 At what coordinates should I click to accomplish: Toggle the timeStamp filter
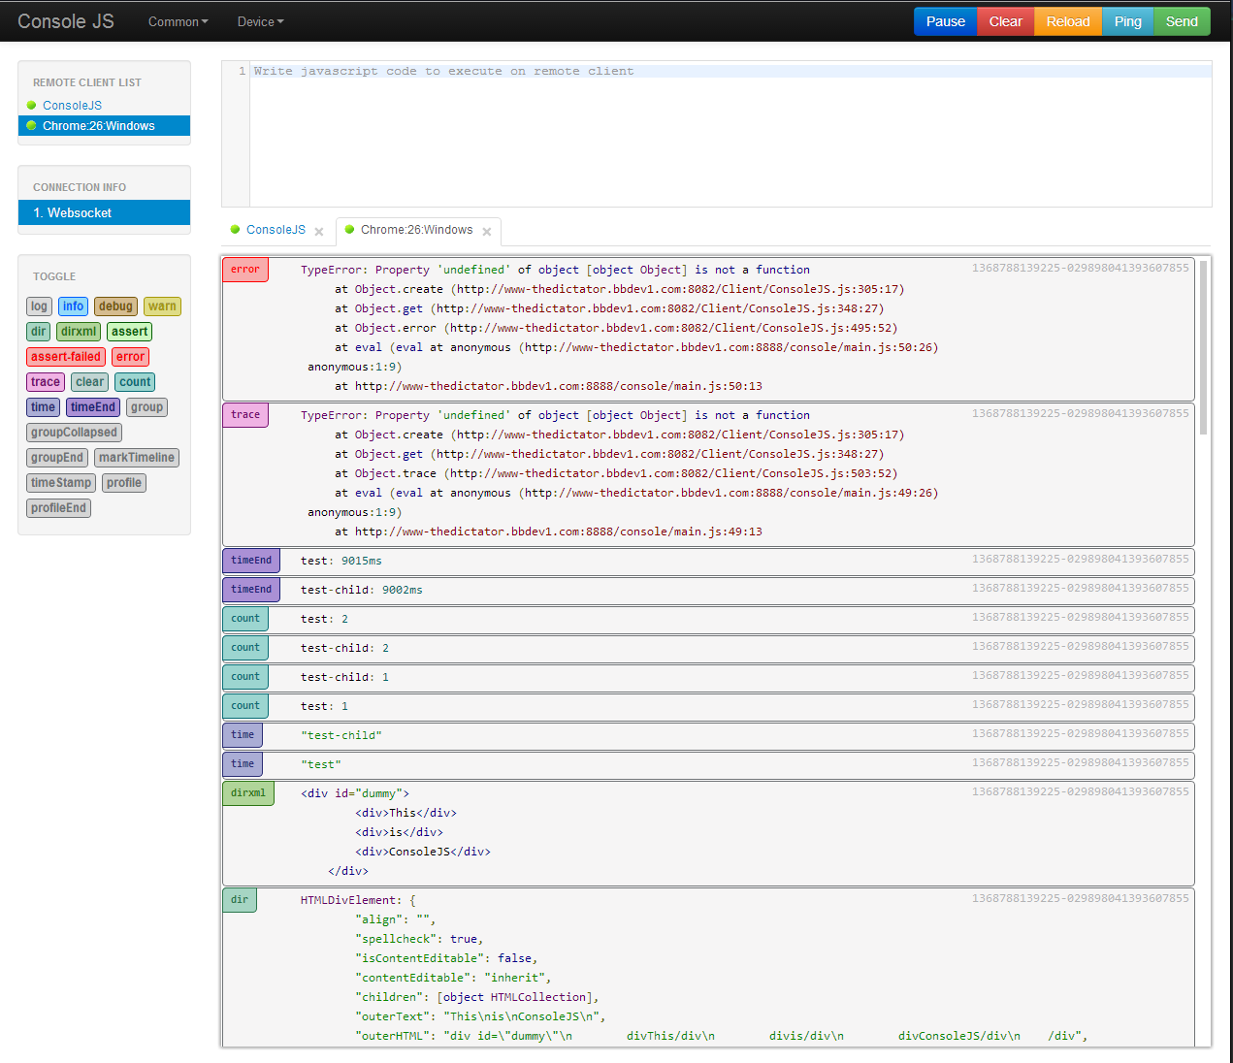[61, 483]
